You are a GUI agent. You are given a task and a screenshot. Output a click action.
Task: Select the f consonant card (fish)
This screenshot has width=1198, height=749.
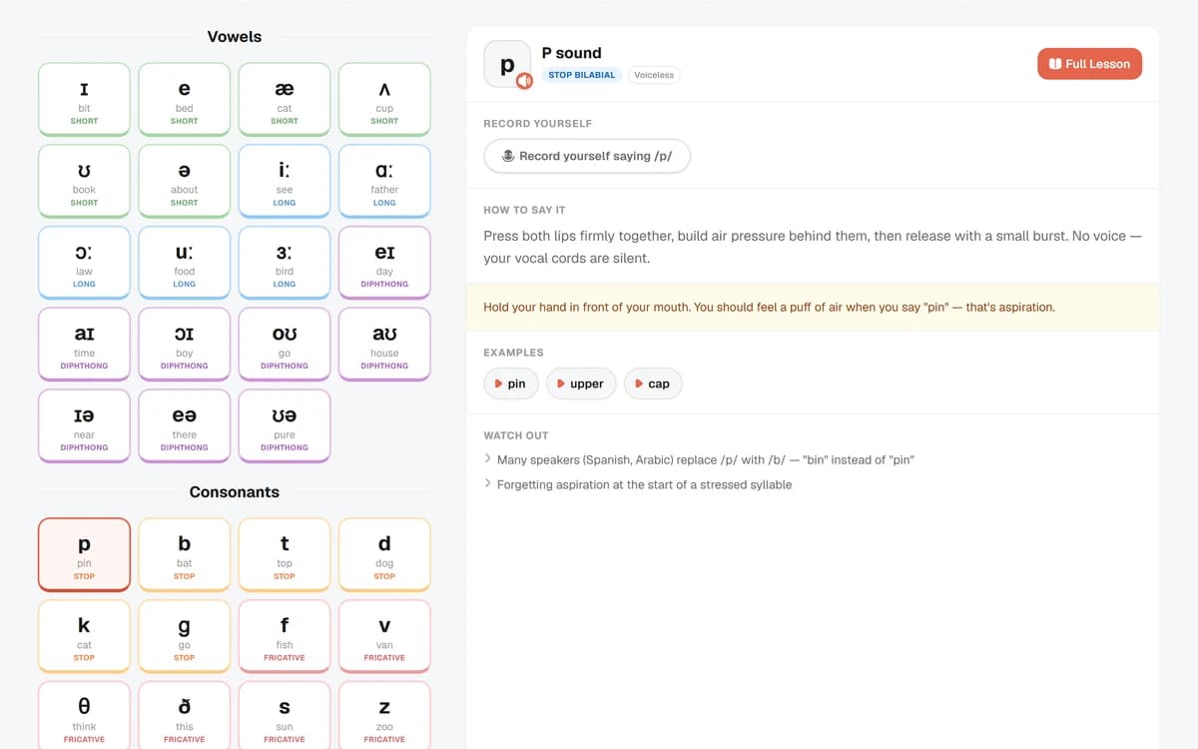tap(285, 636)
